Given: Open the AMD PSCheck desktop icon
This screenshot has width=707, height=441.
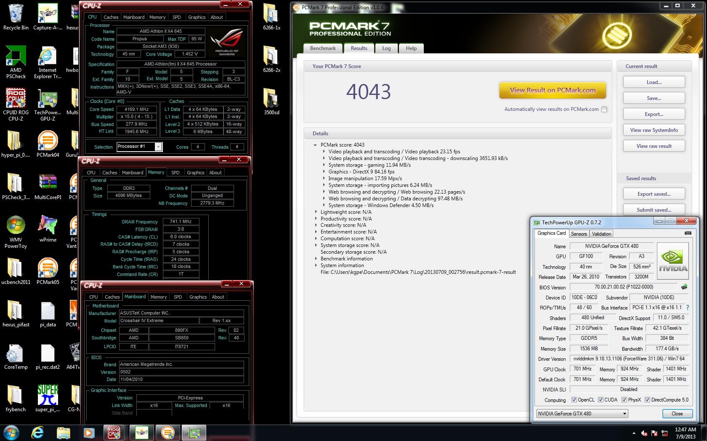Looking at the screenshot, I should tap(16, 62).
